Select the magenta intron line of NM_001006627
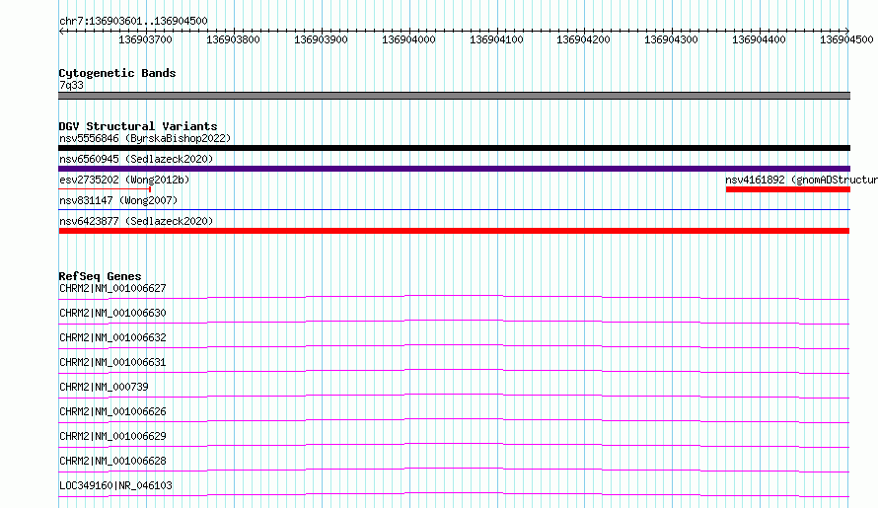 click(454, 297)
